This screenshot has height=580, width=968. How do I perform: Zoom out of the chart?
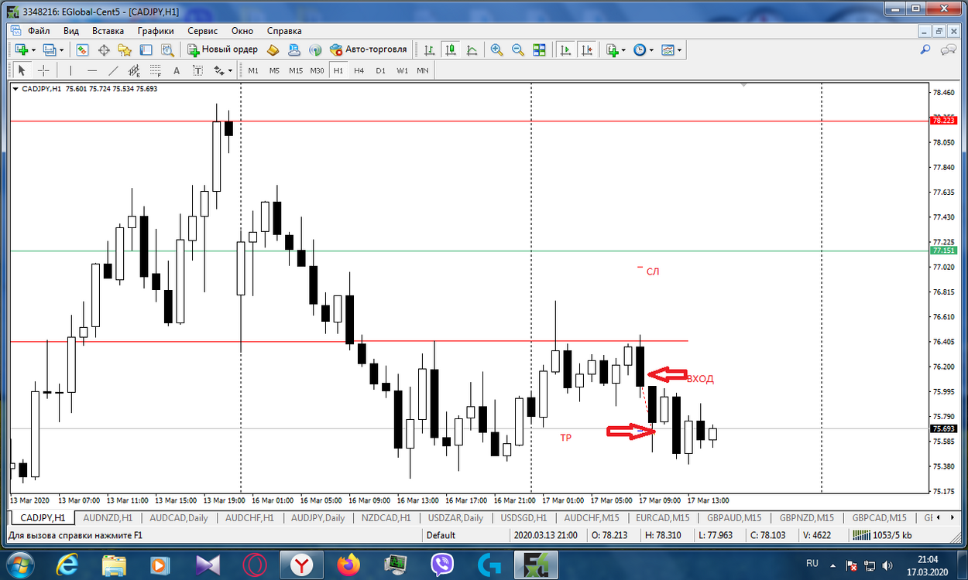517,49
